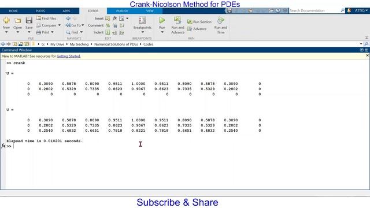The height and width of the screenshot is (208, 370).
Task: Expand the Find dropdown arrow
Action: 82,32
